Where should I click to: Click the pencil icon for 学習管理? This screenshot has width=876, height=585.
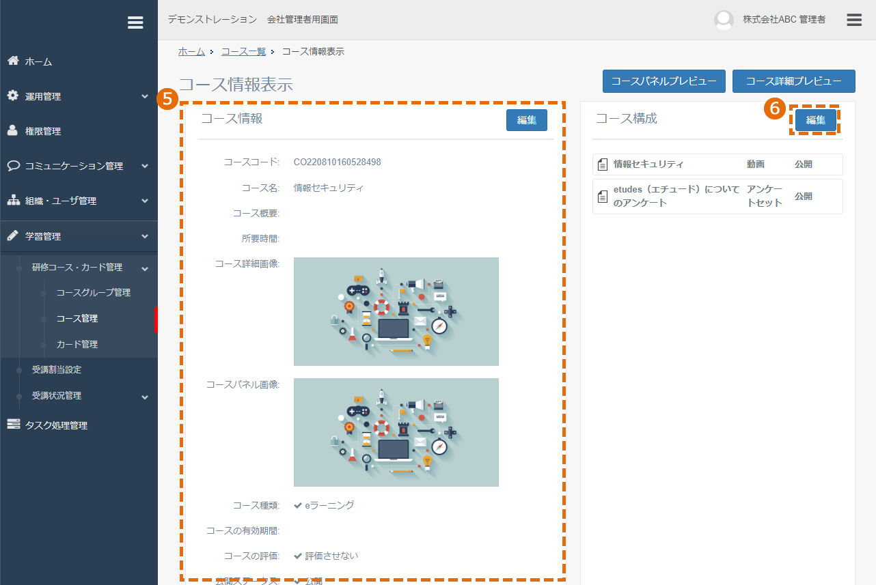[x=13, y=236]
